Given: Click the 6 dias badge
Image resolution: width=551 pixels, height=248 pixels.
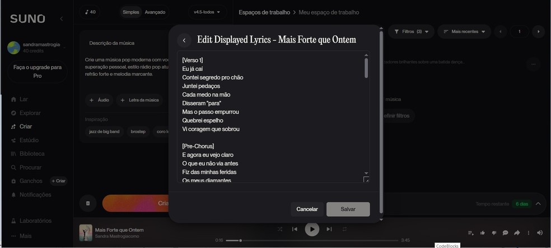Looking at the screenshot, I should tap(521, 204).
